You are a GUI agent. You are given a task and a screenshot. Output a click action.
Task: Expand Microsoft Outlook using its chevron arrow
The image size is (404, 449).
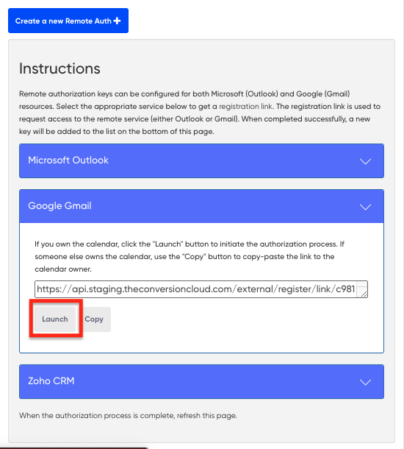pyautogui.click(x=365, y=161)
